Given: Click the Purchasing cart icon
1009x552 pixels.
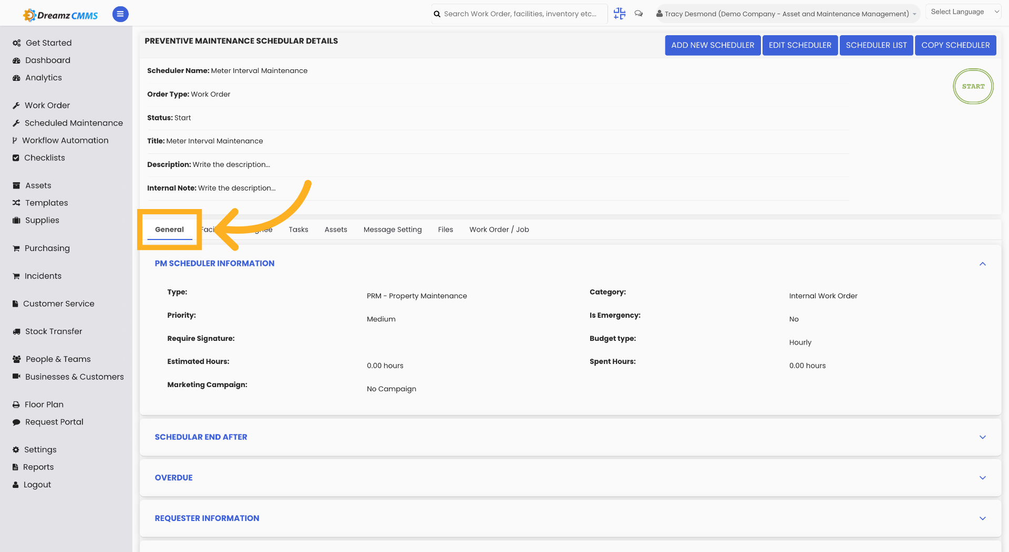Looking at the screenshot, I should 16,248.
